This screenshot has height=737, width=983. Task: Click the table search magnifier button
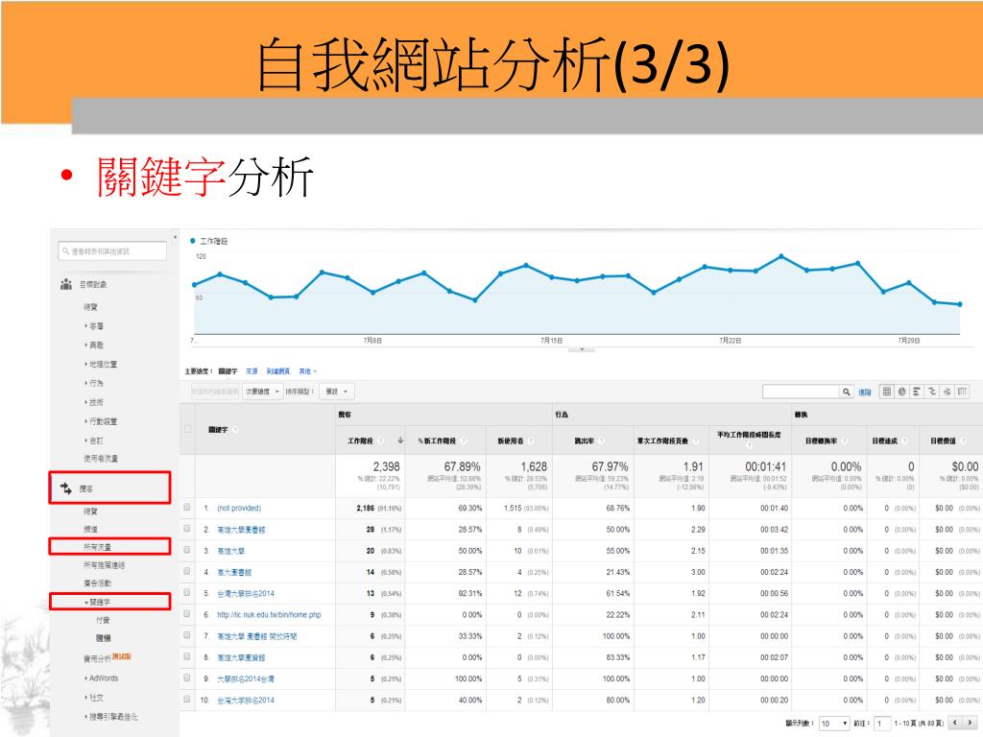point(847,392)
